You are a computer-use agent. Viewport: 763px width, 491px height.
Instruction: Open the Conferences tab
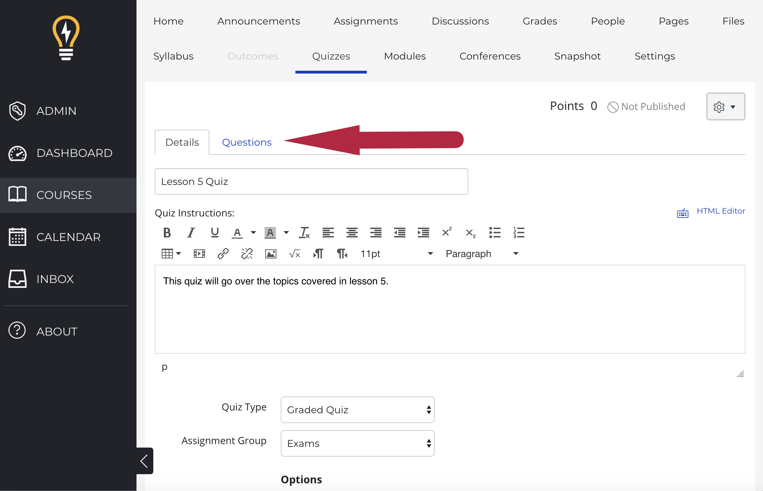click(490, 56)
